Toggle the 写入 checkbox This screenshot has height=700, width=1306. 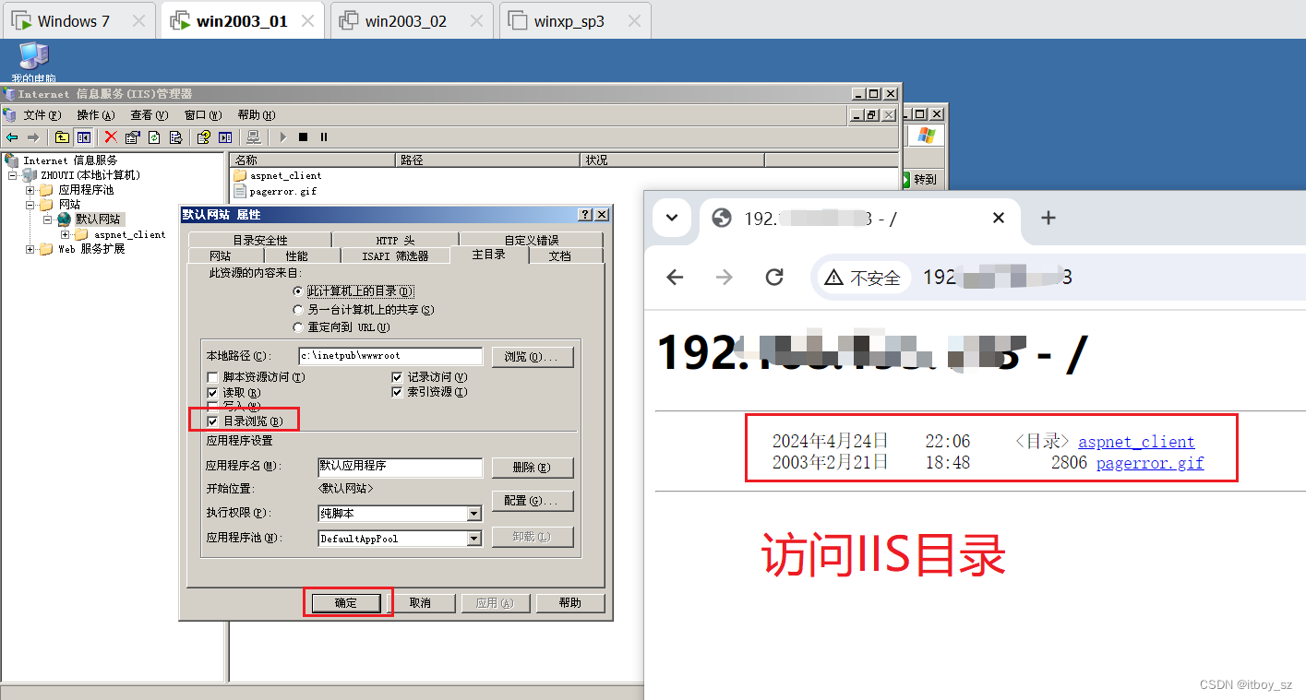213,406
